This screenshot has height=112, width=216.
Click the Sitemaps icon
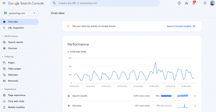click(4, 75)
